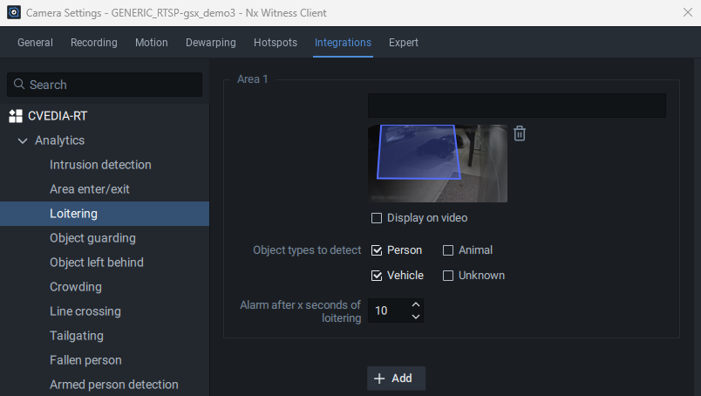Uncheck the Vehicle object type

tap(377, 276)
